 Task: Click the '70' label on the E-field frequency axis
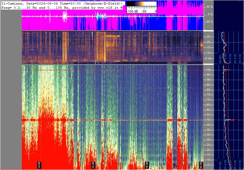coord(208,100)
